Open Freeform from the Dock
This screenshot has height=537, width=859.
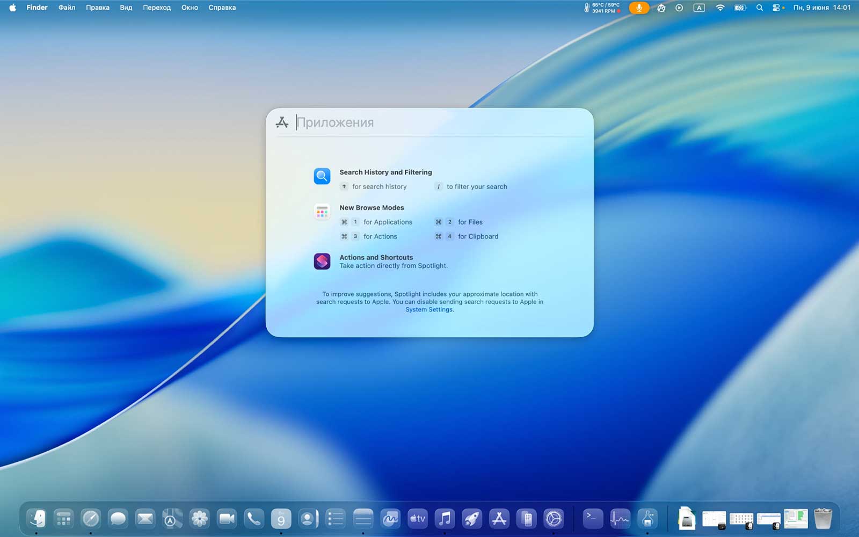point(390,519)
